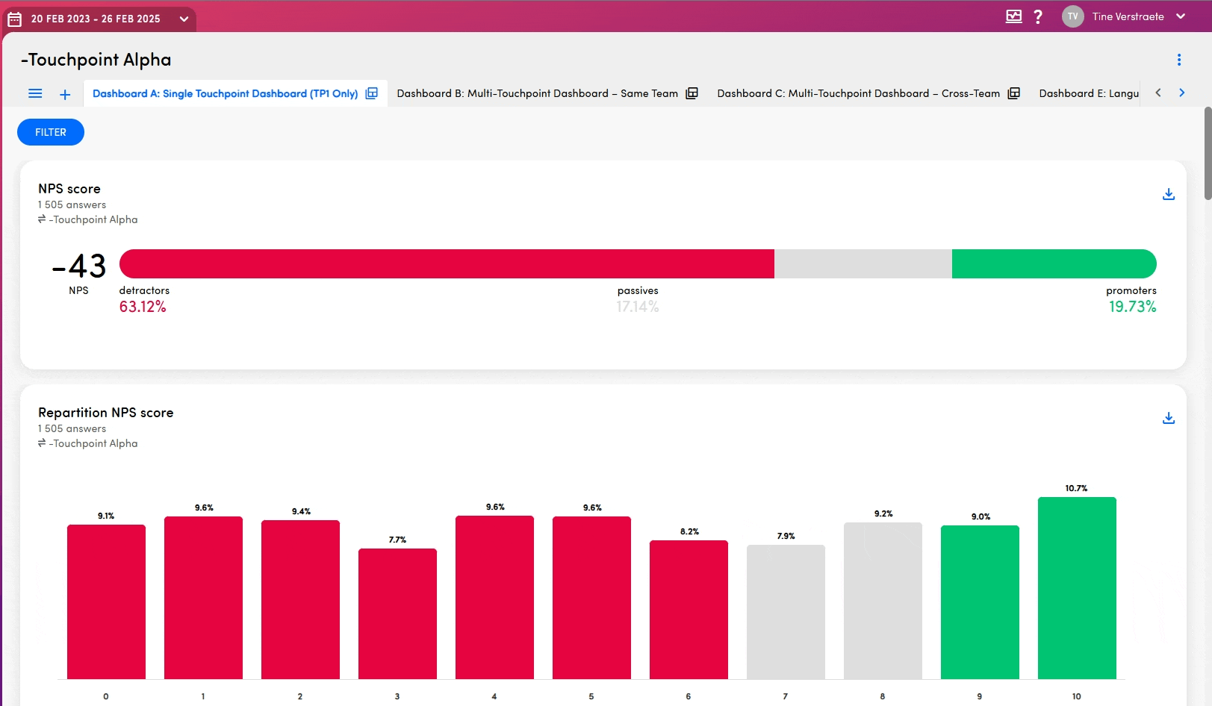Image resolution: width=1212 pixels, height=706 pixels.
Task: Click the score 10 bar in chart
Action: click(1076, 588)
